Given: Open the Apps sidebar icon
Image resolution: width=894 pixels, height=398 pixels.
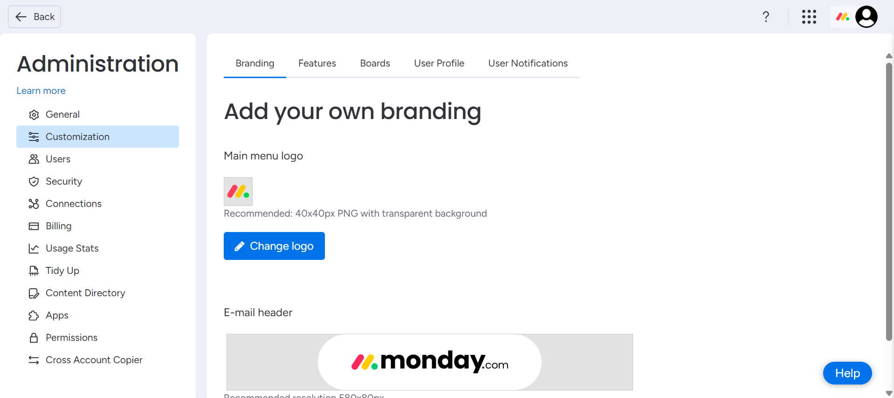Looking at the screenshot, I should [34, 315].
